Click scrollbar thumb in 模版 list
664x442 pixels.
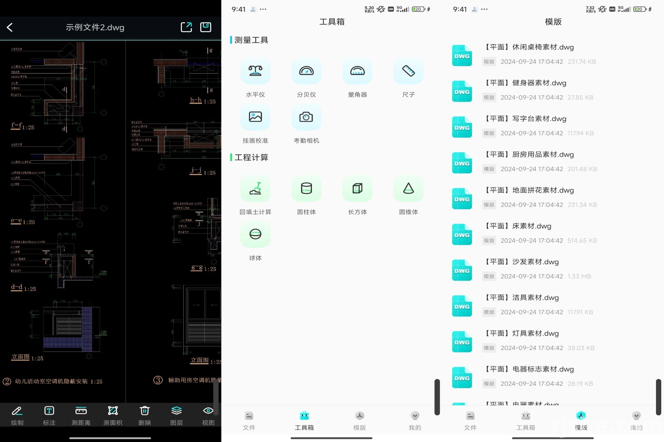pos(658,397)
